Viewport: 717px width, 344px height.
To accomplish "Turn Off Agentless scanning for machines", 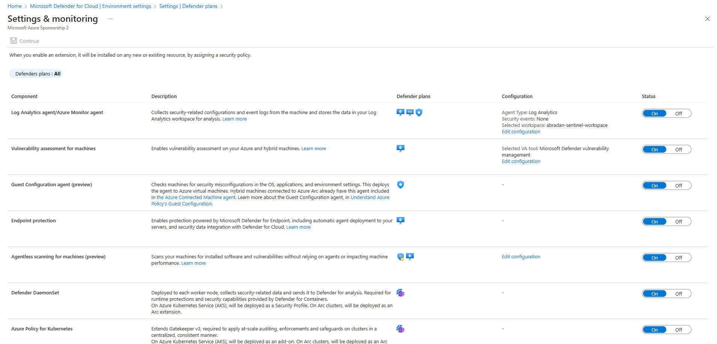I will click(x=679, y=258).
